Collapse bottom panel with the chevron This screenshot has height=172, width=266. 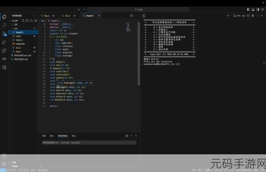[x=131, y=136]
